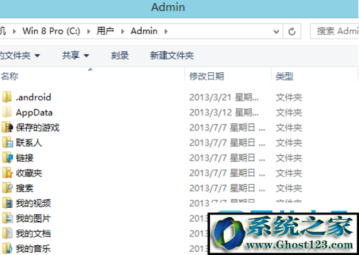Viewport: 359px width, 255px height.
Task: Select the 我的图片 folder name
Action: click(x=33, y=218)
